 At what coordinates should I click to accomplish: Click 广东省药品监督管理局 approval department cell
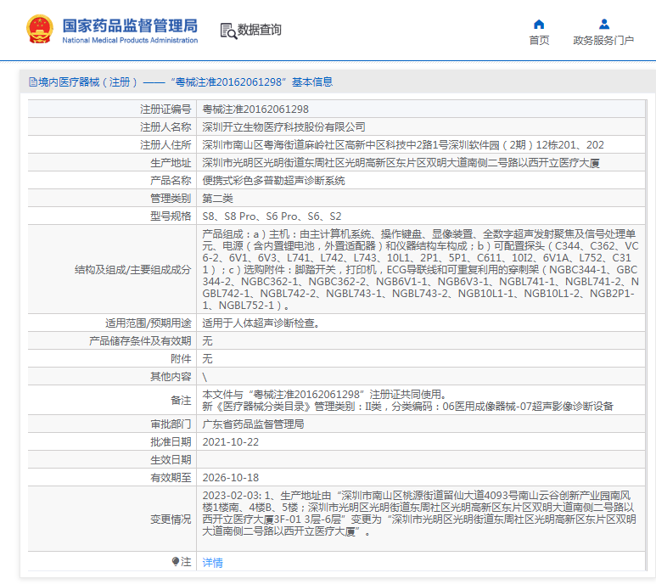click(x=253, y=424)
